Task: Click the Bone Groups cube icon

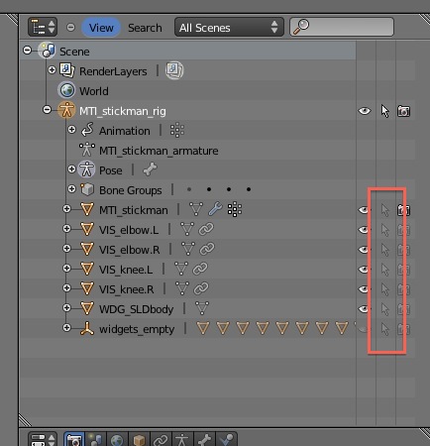Action: 87,189
